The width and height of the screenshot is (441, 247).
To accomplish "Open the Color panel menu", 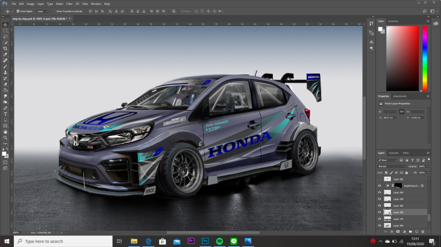I will click(x=428, y=21).
